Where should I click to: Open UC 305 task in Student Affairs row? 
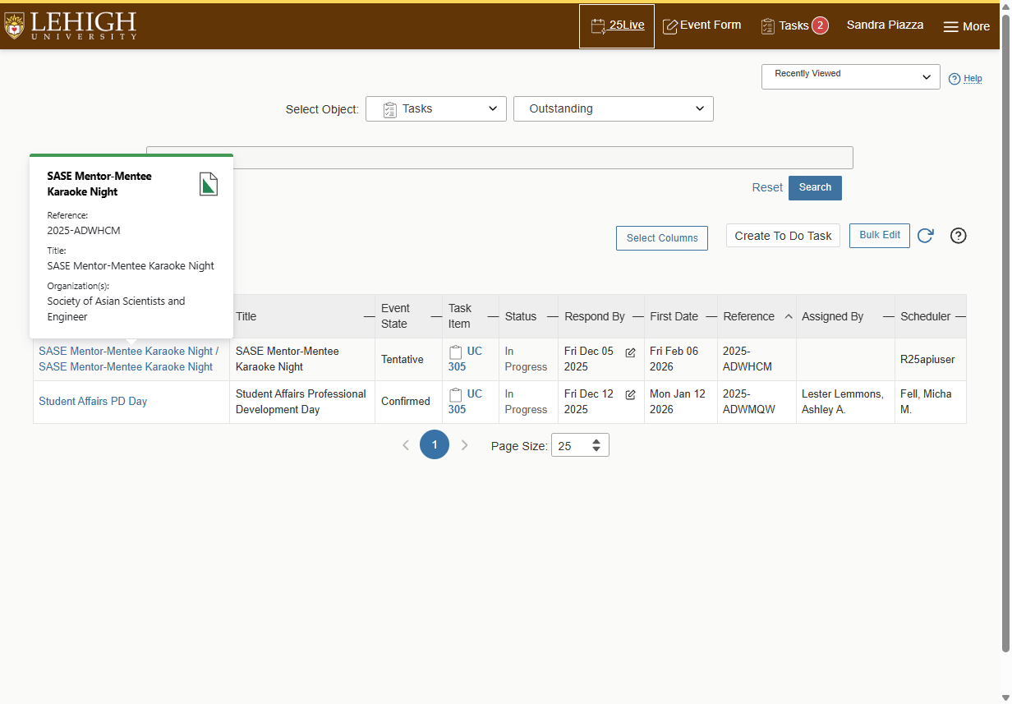465,402
